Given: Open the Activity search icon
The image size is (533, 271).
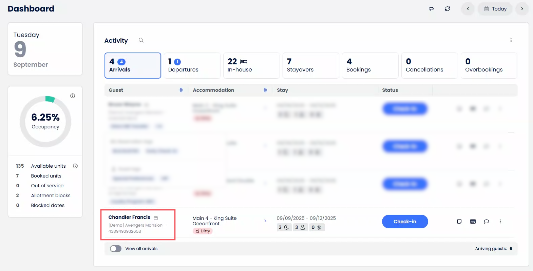Looking at the screenshot, I should click(141, 40).
